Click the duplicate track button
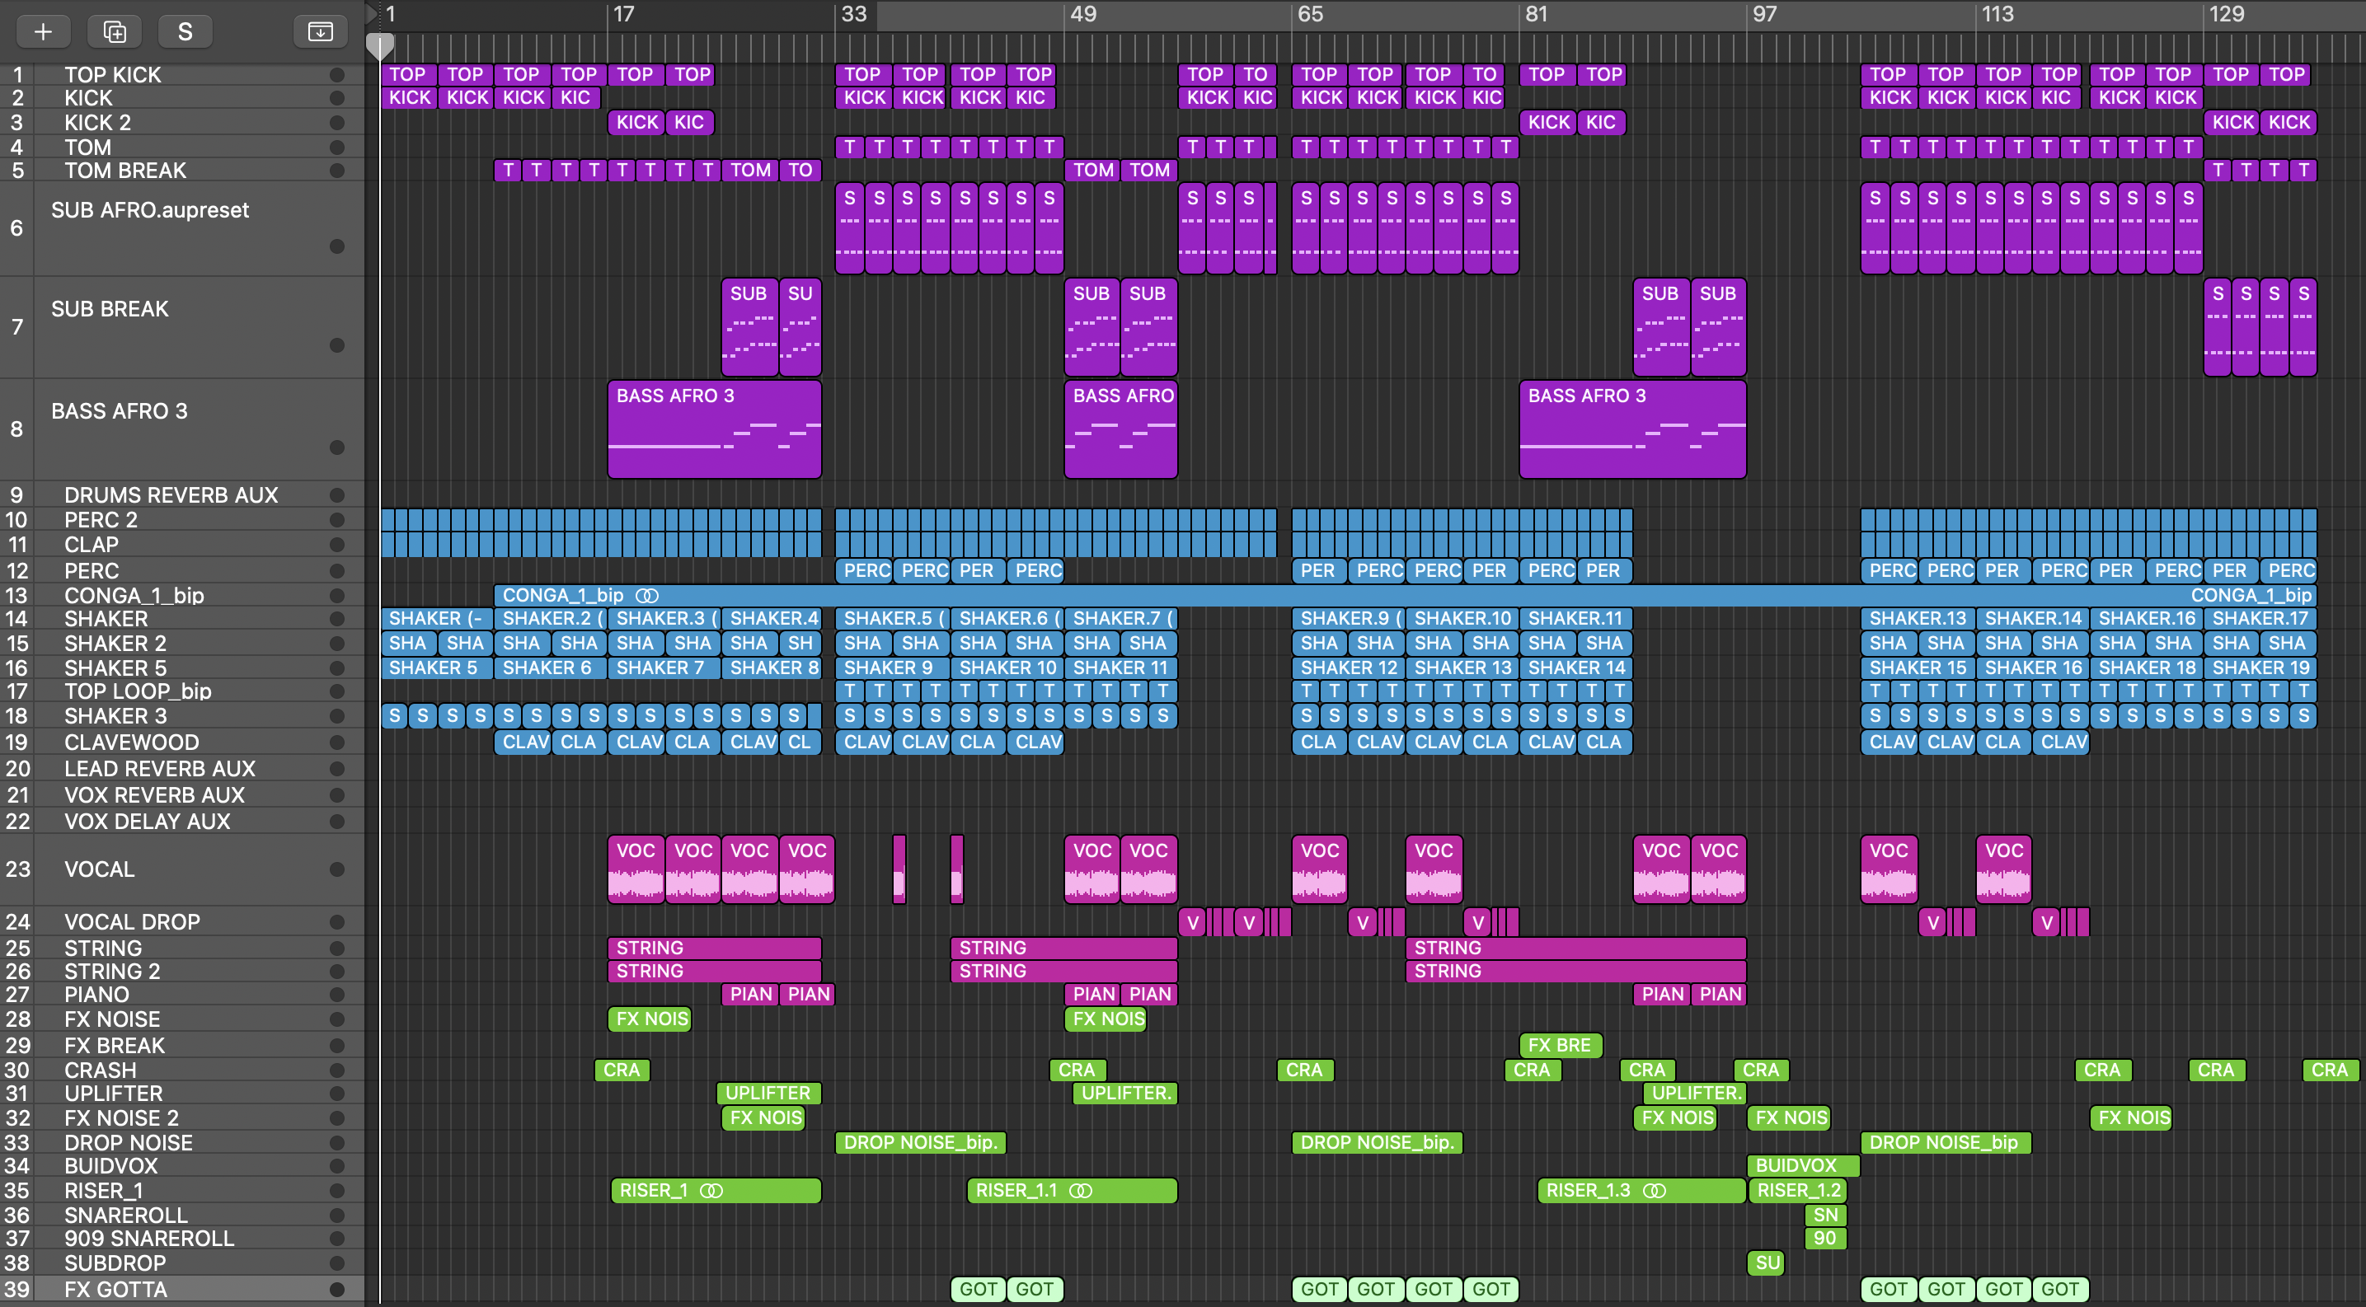Viewport: 2366px width, 1307px height. coord(115,31)
